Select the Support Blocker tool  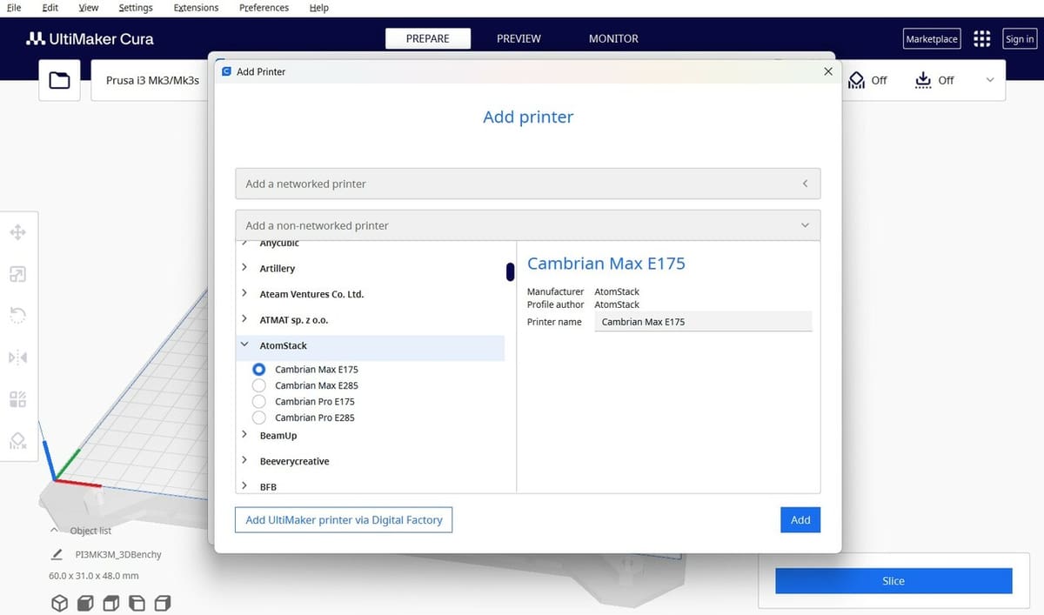17,440
